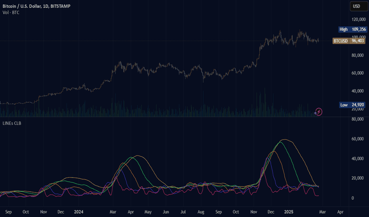The height and width of the screenshot is (217, 369).
Task: Click the 20,000 label on the indicator axis
Action: [x=358, y=178]
